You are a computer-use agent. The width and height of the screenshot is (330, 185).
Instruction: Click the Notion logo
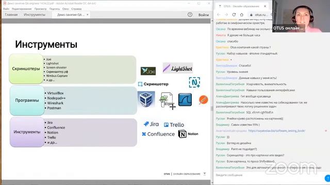pos(188,134)
